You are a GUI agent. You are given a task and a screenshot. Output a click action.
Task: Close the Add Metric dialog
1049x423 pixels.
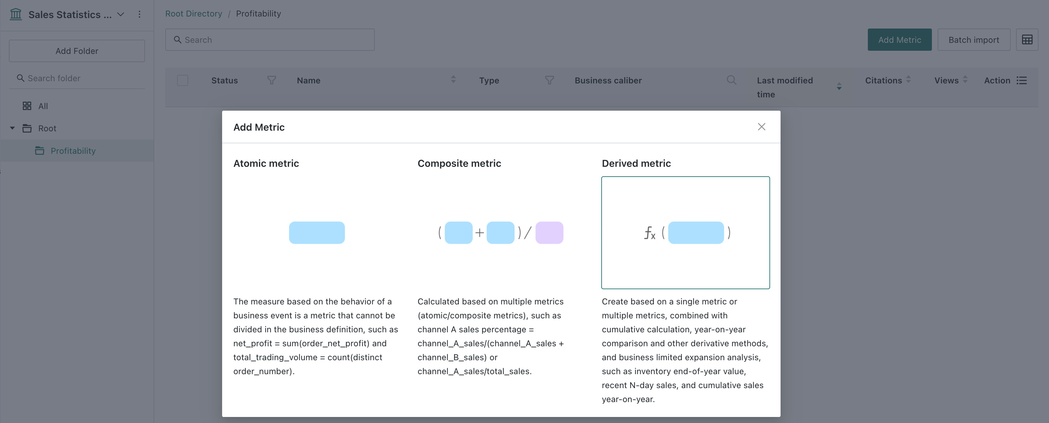coord(761,127)
